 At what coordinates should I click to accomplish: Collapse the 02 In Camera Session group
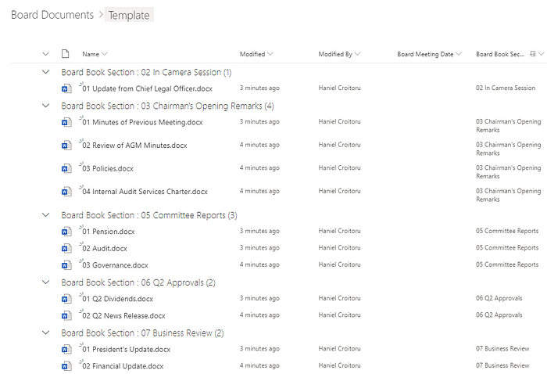click(45, 72)
